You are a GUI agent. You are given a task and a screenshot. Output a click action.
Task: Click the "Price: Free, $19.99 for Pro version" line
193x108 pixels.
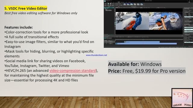(147, 71)
